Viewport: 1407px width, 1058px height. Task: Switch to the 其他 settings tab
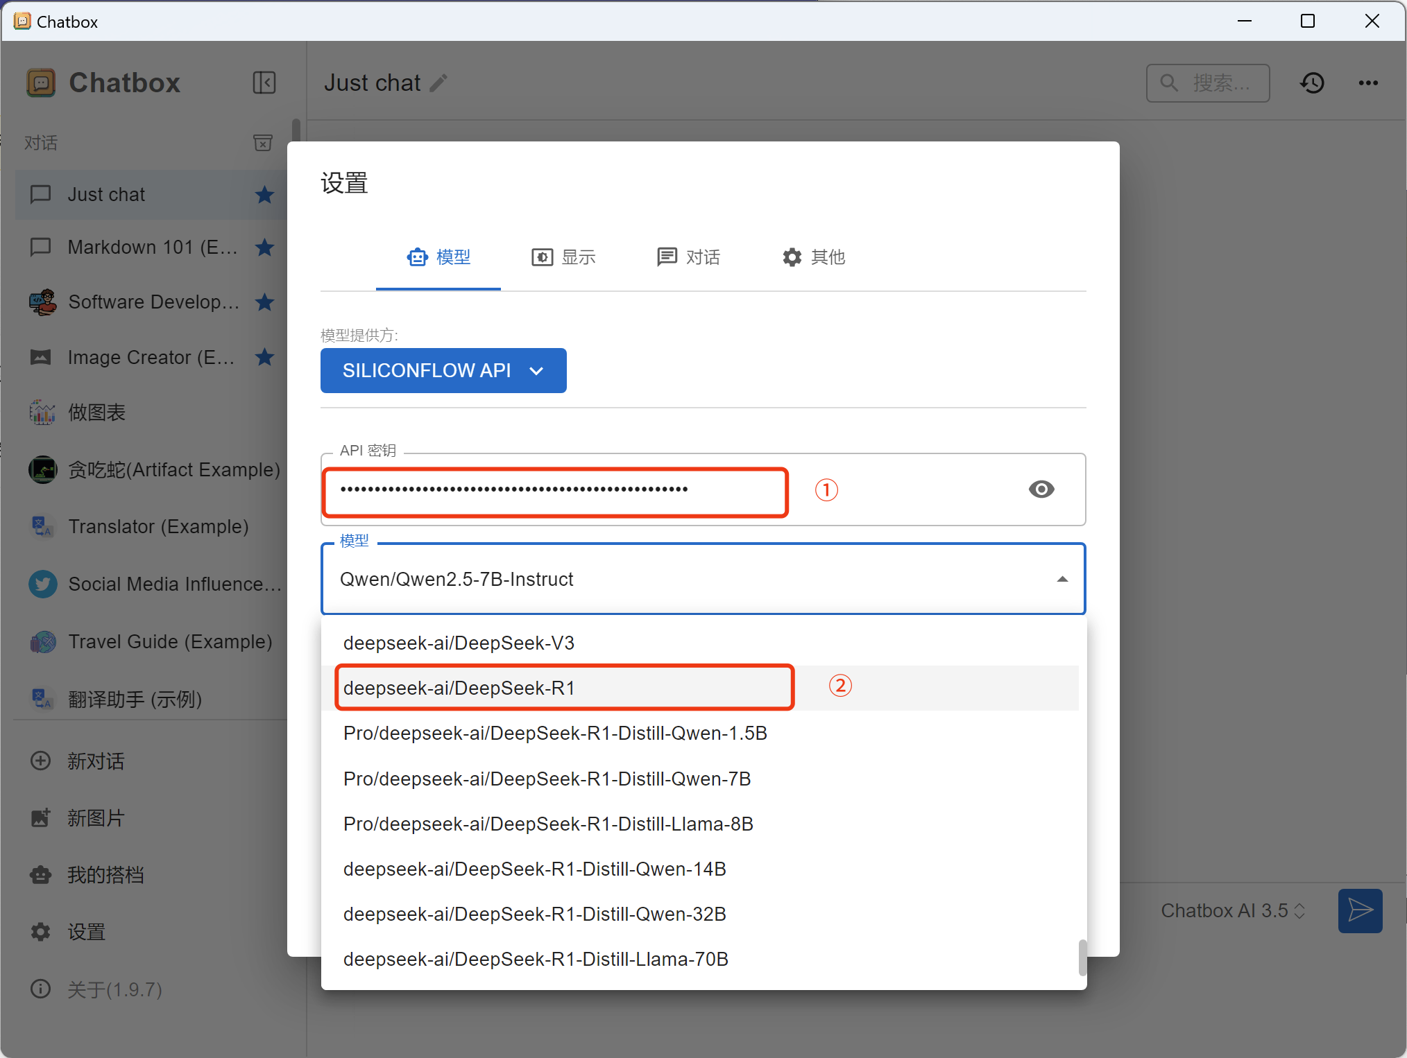(813, 257)
